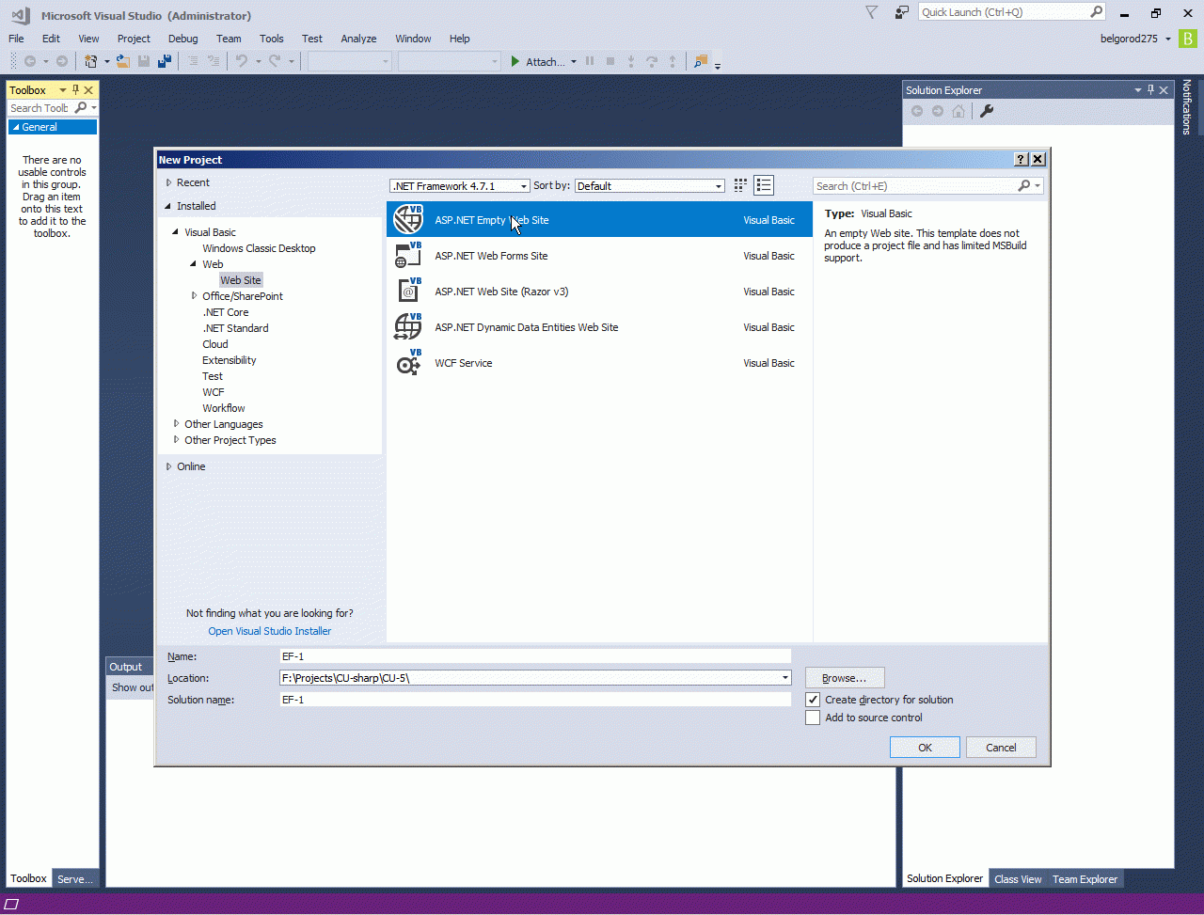The height and width of the screenshot is (915, 1204).
Task: Uncheck Create directory for solution
Action: click(813, 700)
